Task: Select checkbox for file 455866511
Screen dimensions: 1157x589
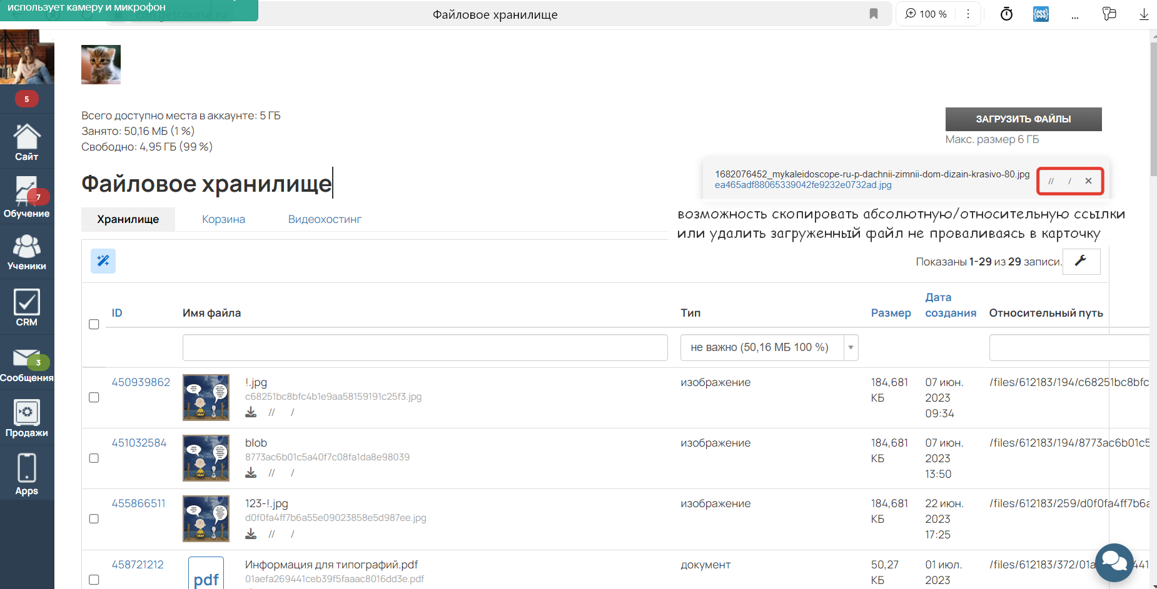Action: click(x=94, y=518)
